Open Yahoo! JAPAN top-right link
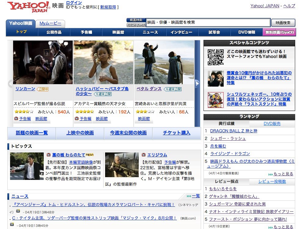Screen dimensions: 308x229 coord(265,6)
